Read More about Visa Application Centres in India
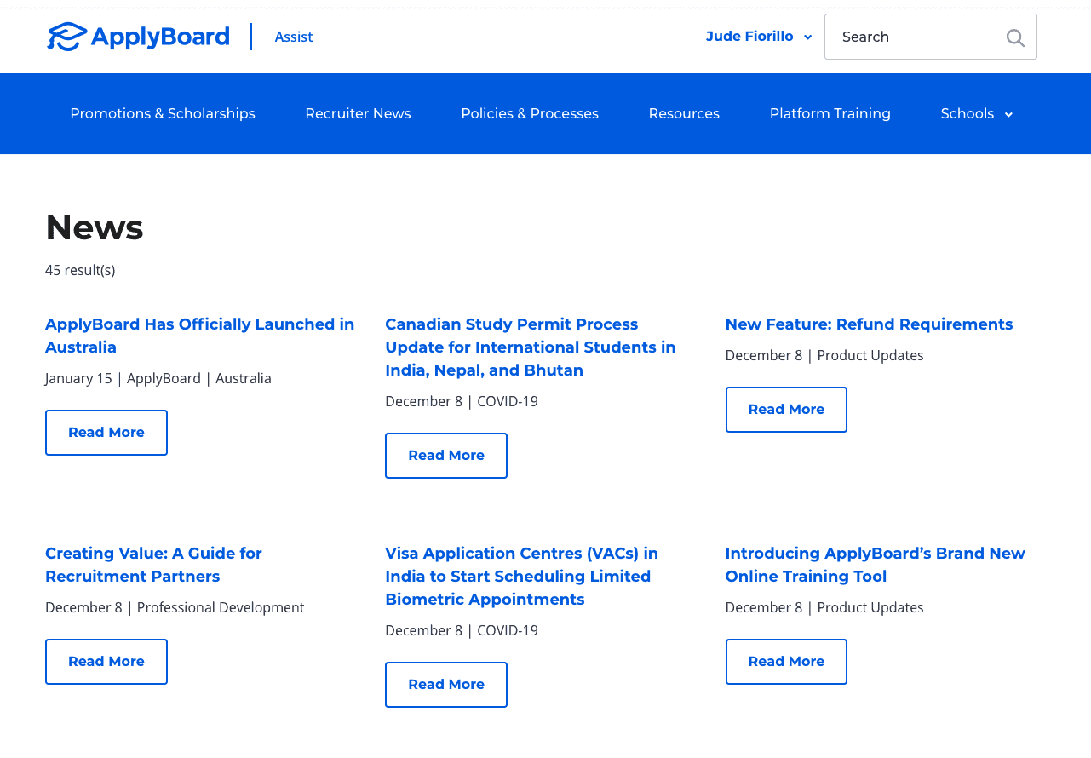The width and height of the screenshot is (1091, 758). tap(445, 684)
